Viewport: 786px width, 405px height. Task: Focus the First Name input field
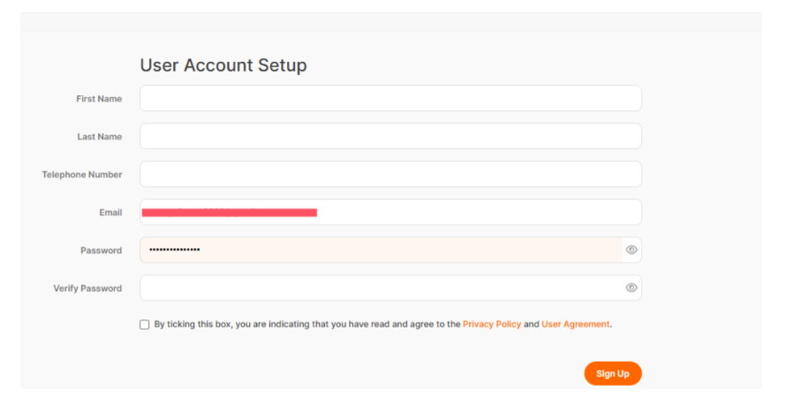[390, 98]
